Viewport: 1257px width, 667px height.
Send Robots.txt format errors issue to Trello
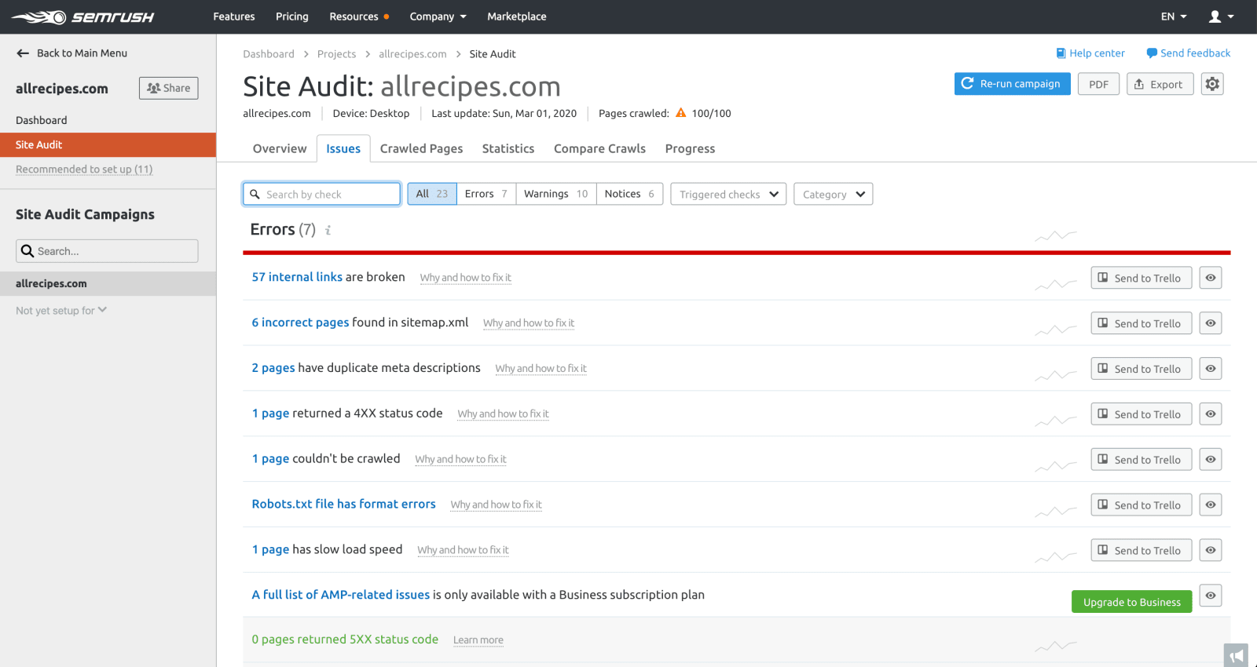click(1142, 505)
